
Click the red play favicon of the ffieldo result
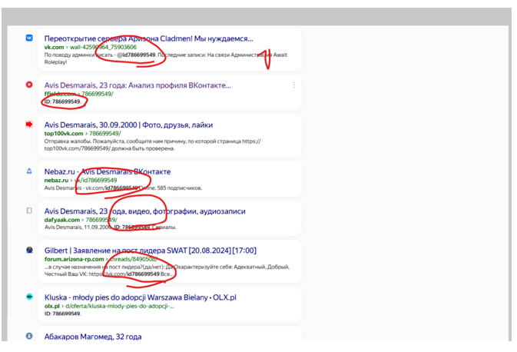(29, 85)
